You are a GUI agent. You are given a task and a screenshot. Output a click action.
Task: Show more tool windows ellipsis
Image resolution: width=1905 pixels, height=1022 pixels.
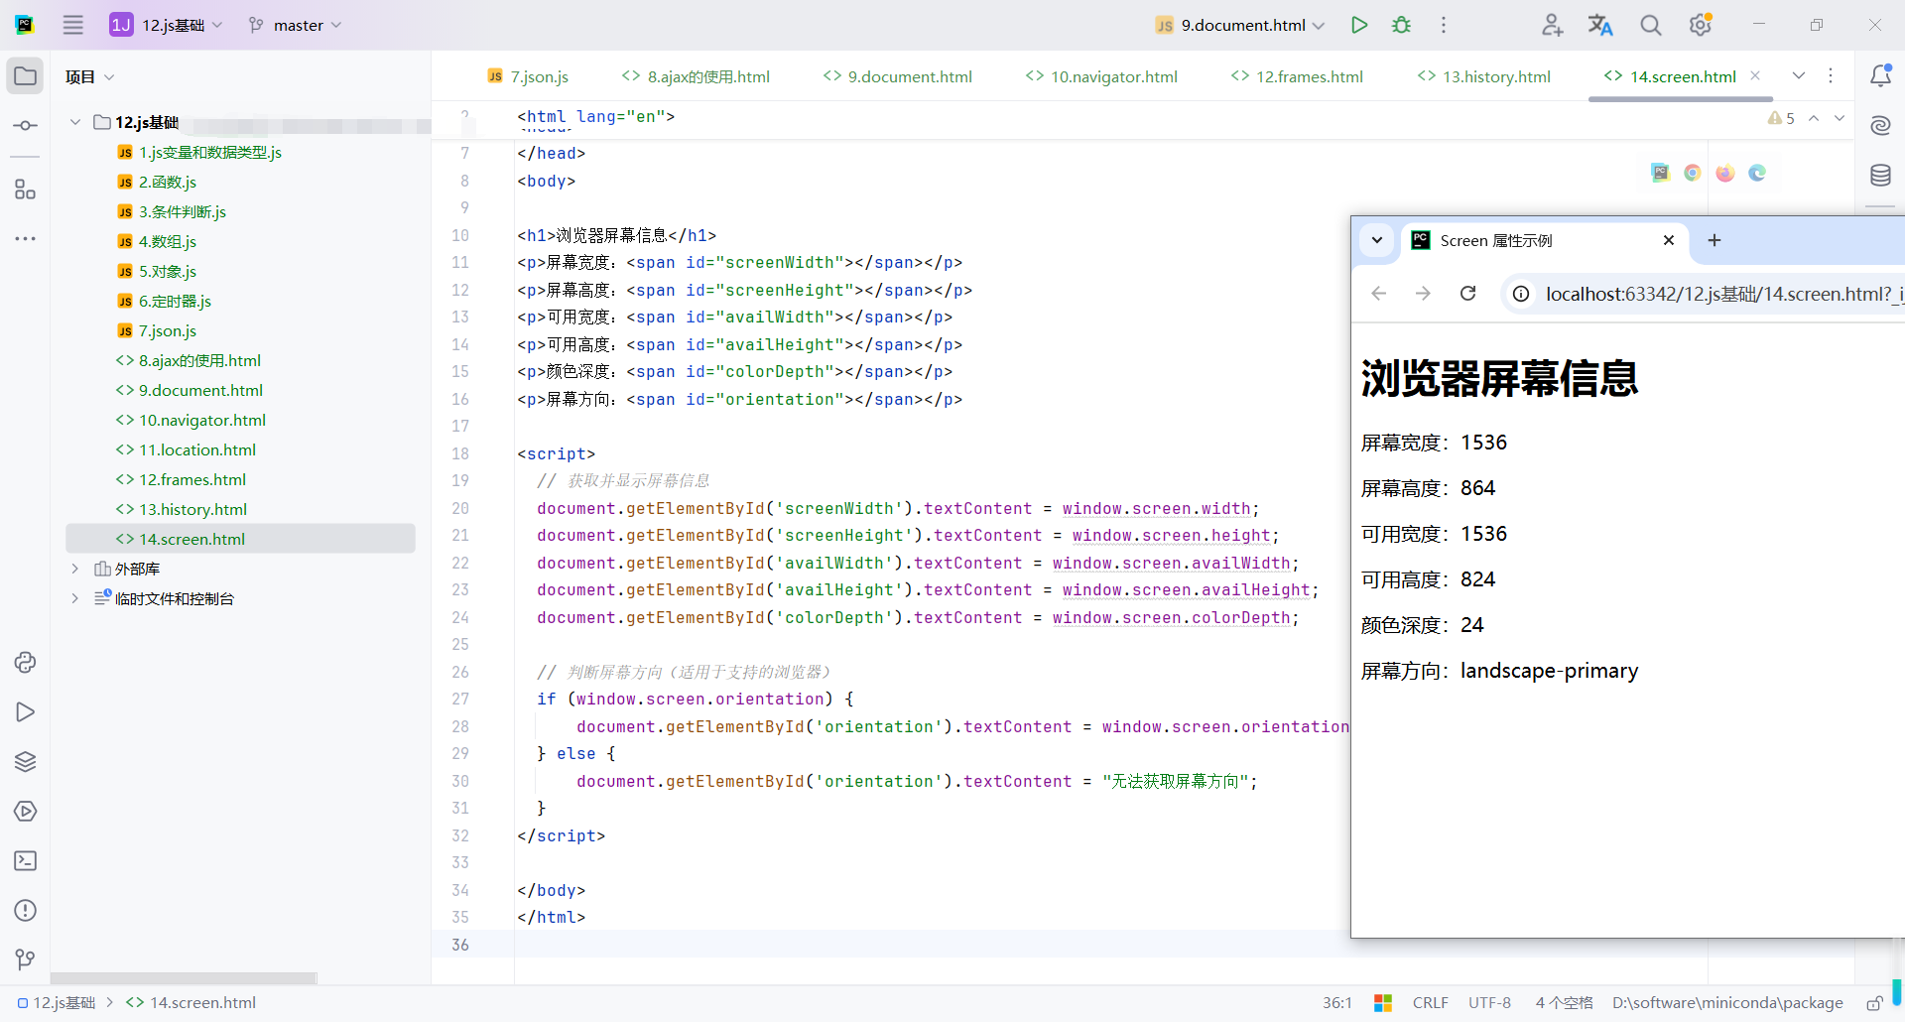26,239
